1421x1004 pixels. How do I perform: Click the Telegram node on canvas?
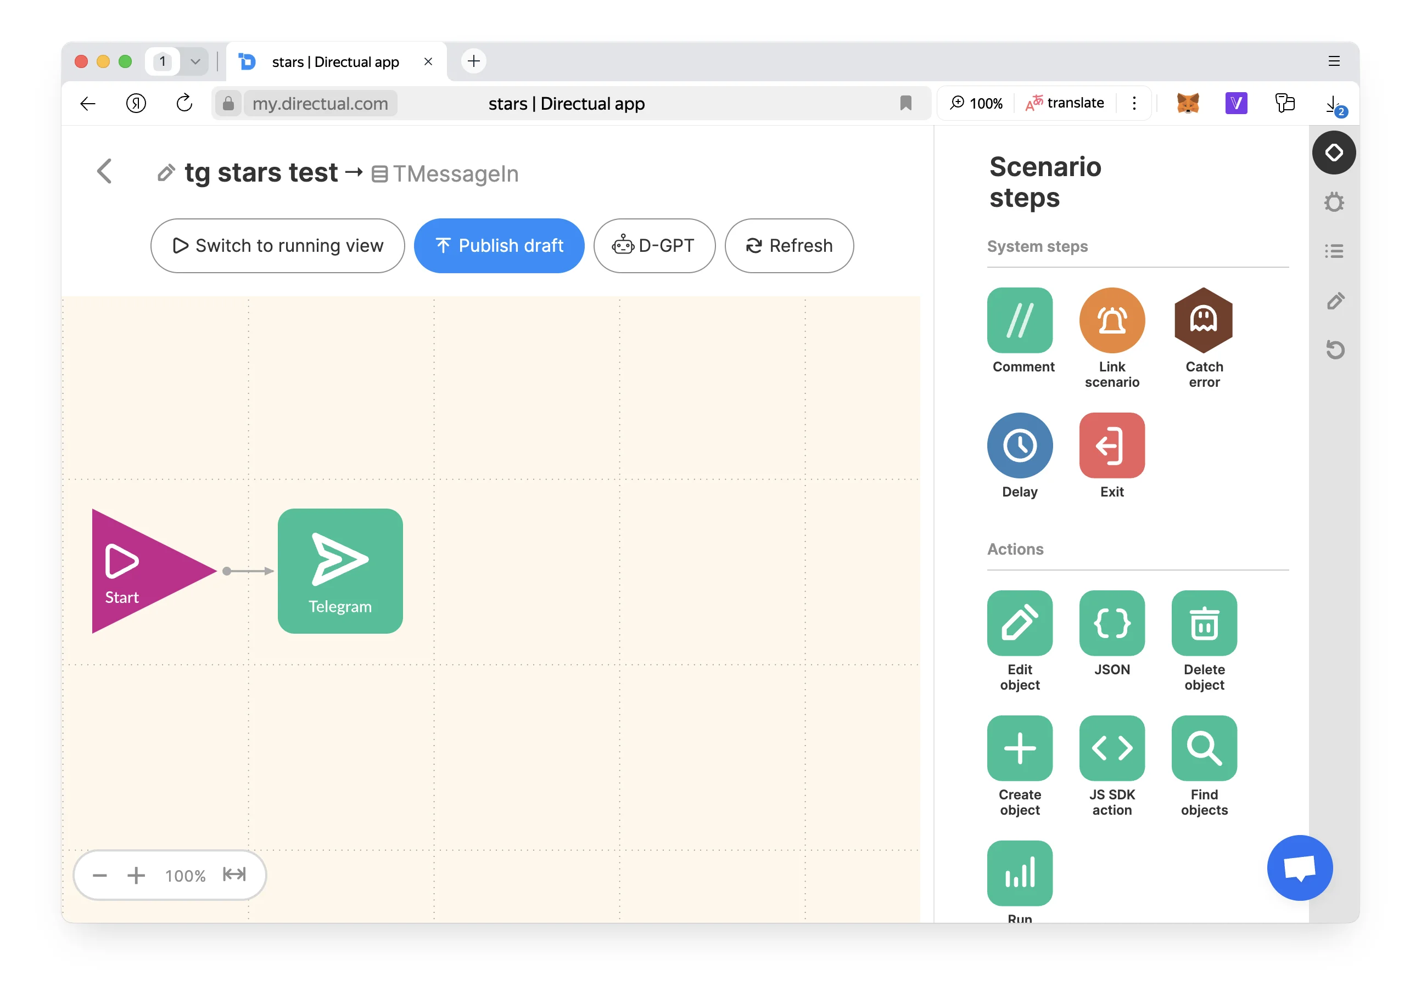pyautogui.click(x=340, y=571)
